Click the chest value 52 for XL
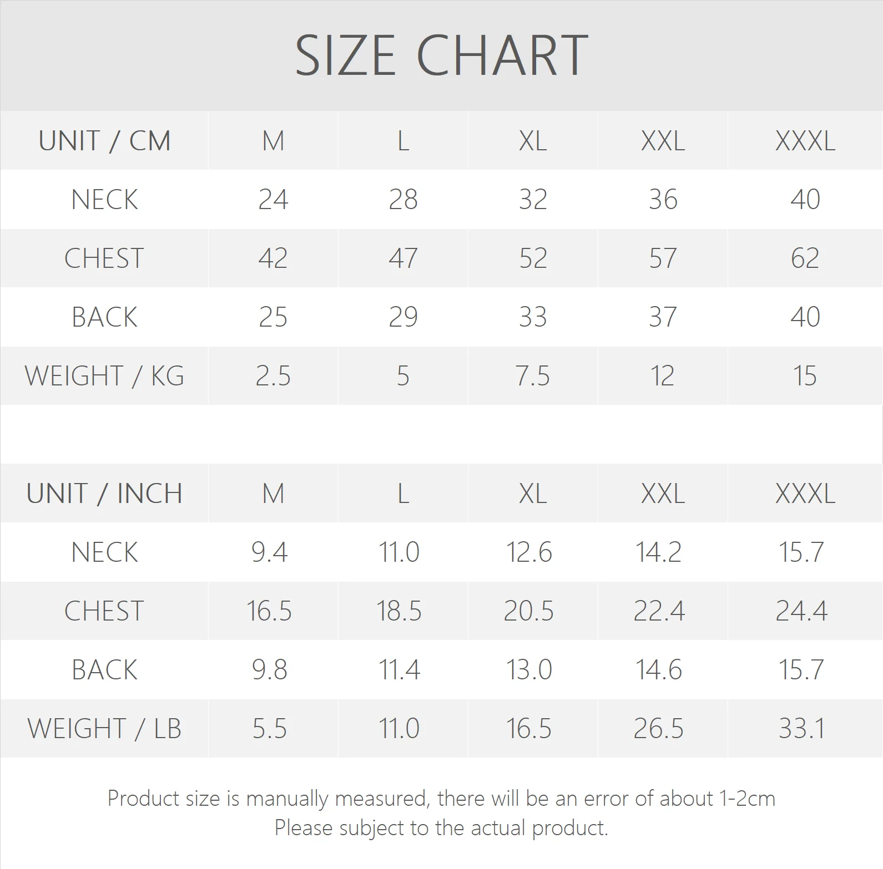 pos(533,258)
